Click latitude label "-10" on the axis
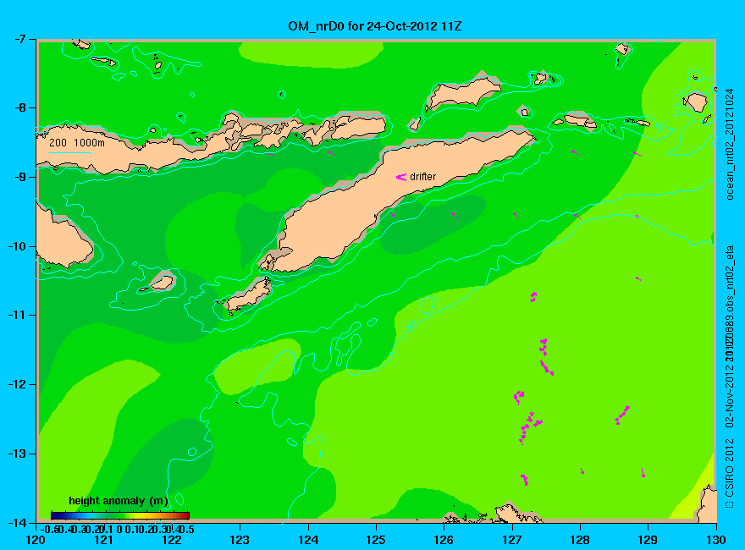745x550 pixels. pyautogui.click(x=17, y=246)
